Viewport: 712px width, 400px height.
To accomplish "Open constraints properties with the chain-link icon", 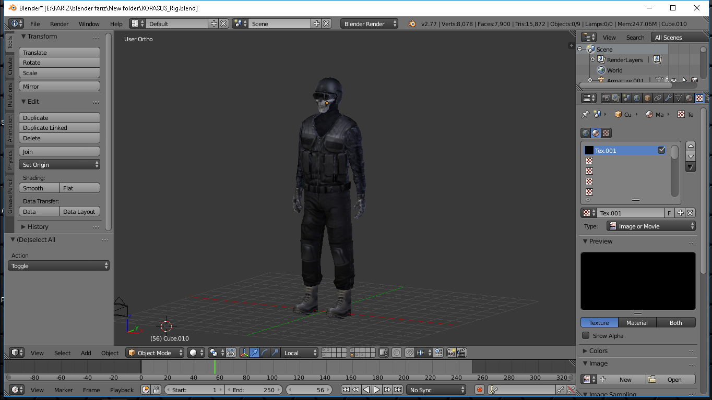I will pos(658,98).
